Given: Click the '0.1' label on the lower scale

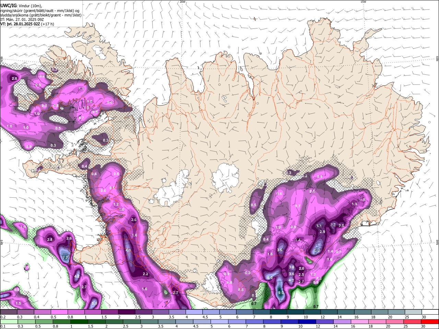Looking at the screenshot, I should click(2, 326).
